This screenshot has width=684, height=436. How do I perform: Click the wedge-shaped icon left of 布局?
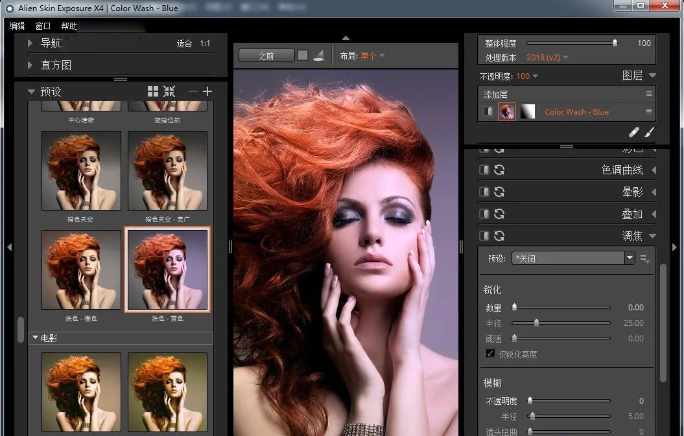pos(319,55)
